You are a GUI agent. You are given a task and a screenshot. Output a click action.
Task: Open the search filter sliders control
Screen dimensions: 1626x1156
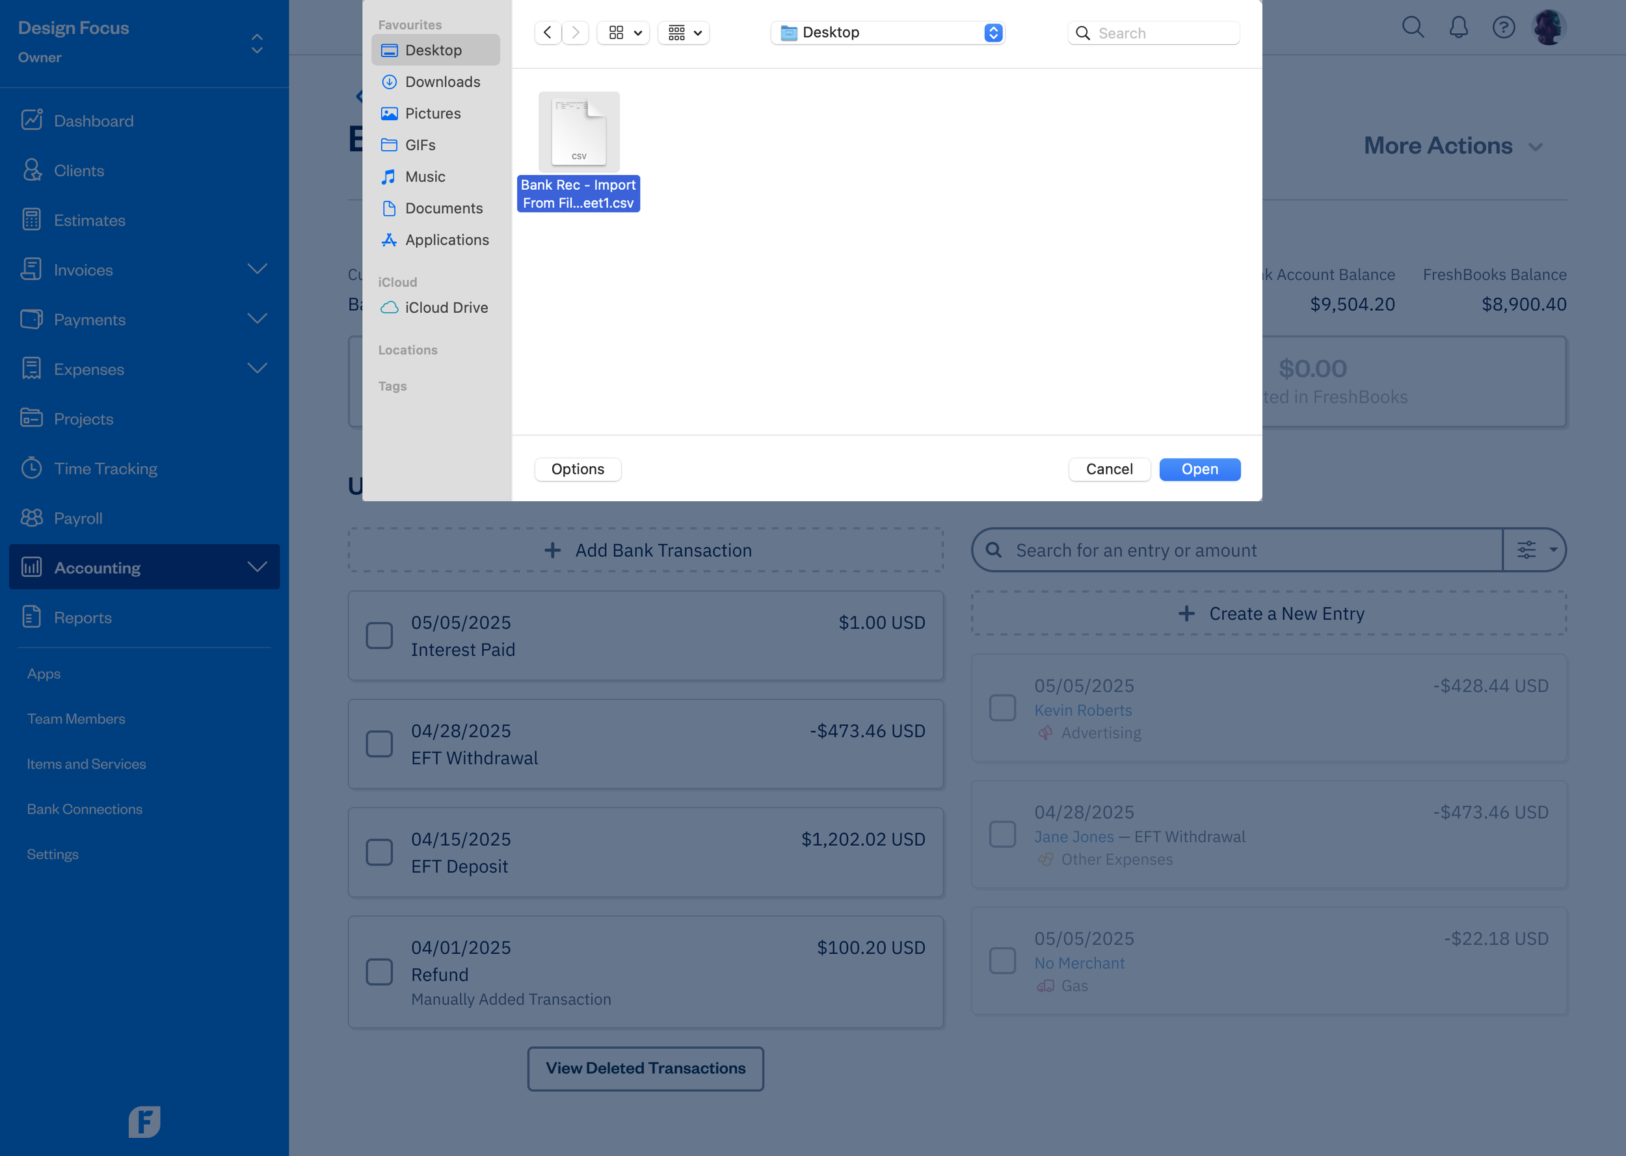tap(1526, 549)
